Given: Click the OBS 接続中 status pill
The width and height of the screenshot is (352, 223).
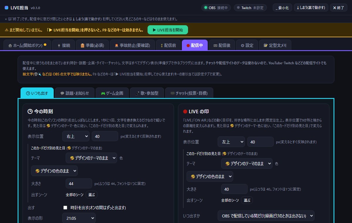Looking at the screenshot, I should coord(216,8).
